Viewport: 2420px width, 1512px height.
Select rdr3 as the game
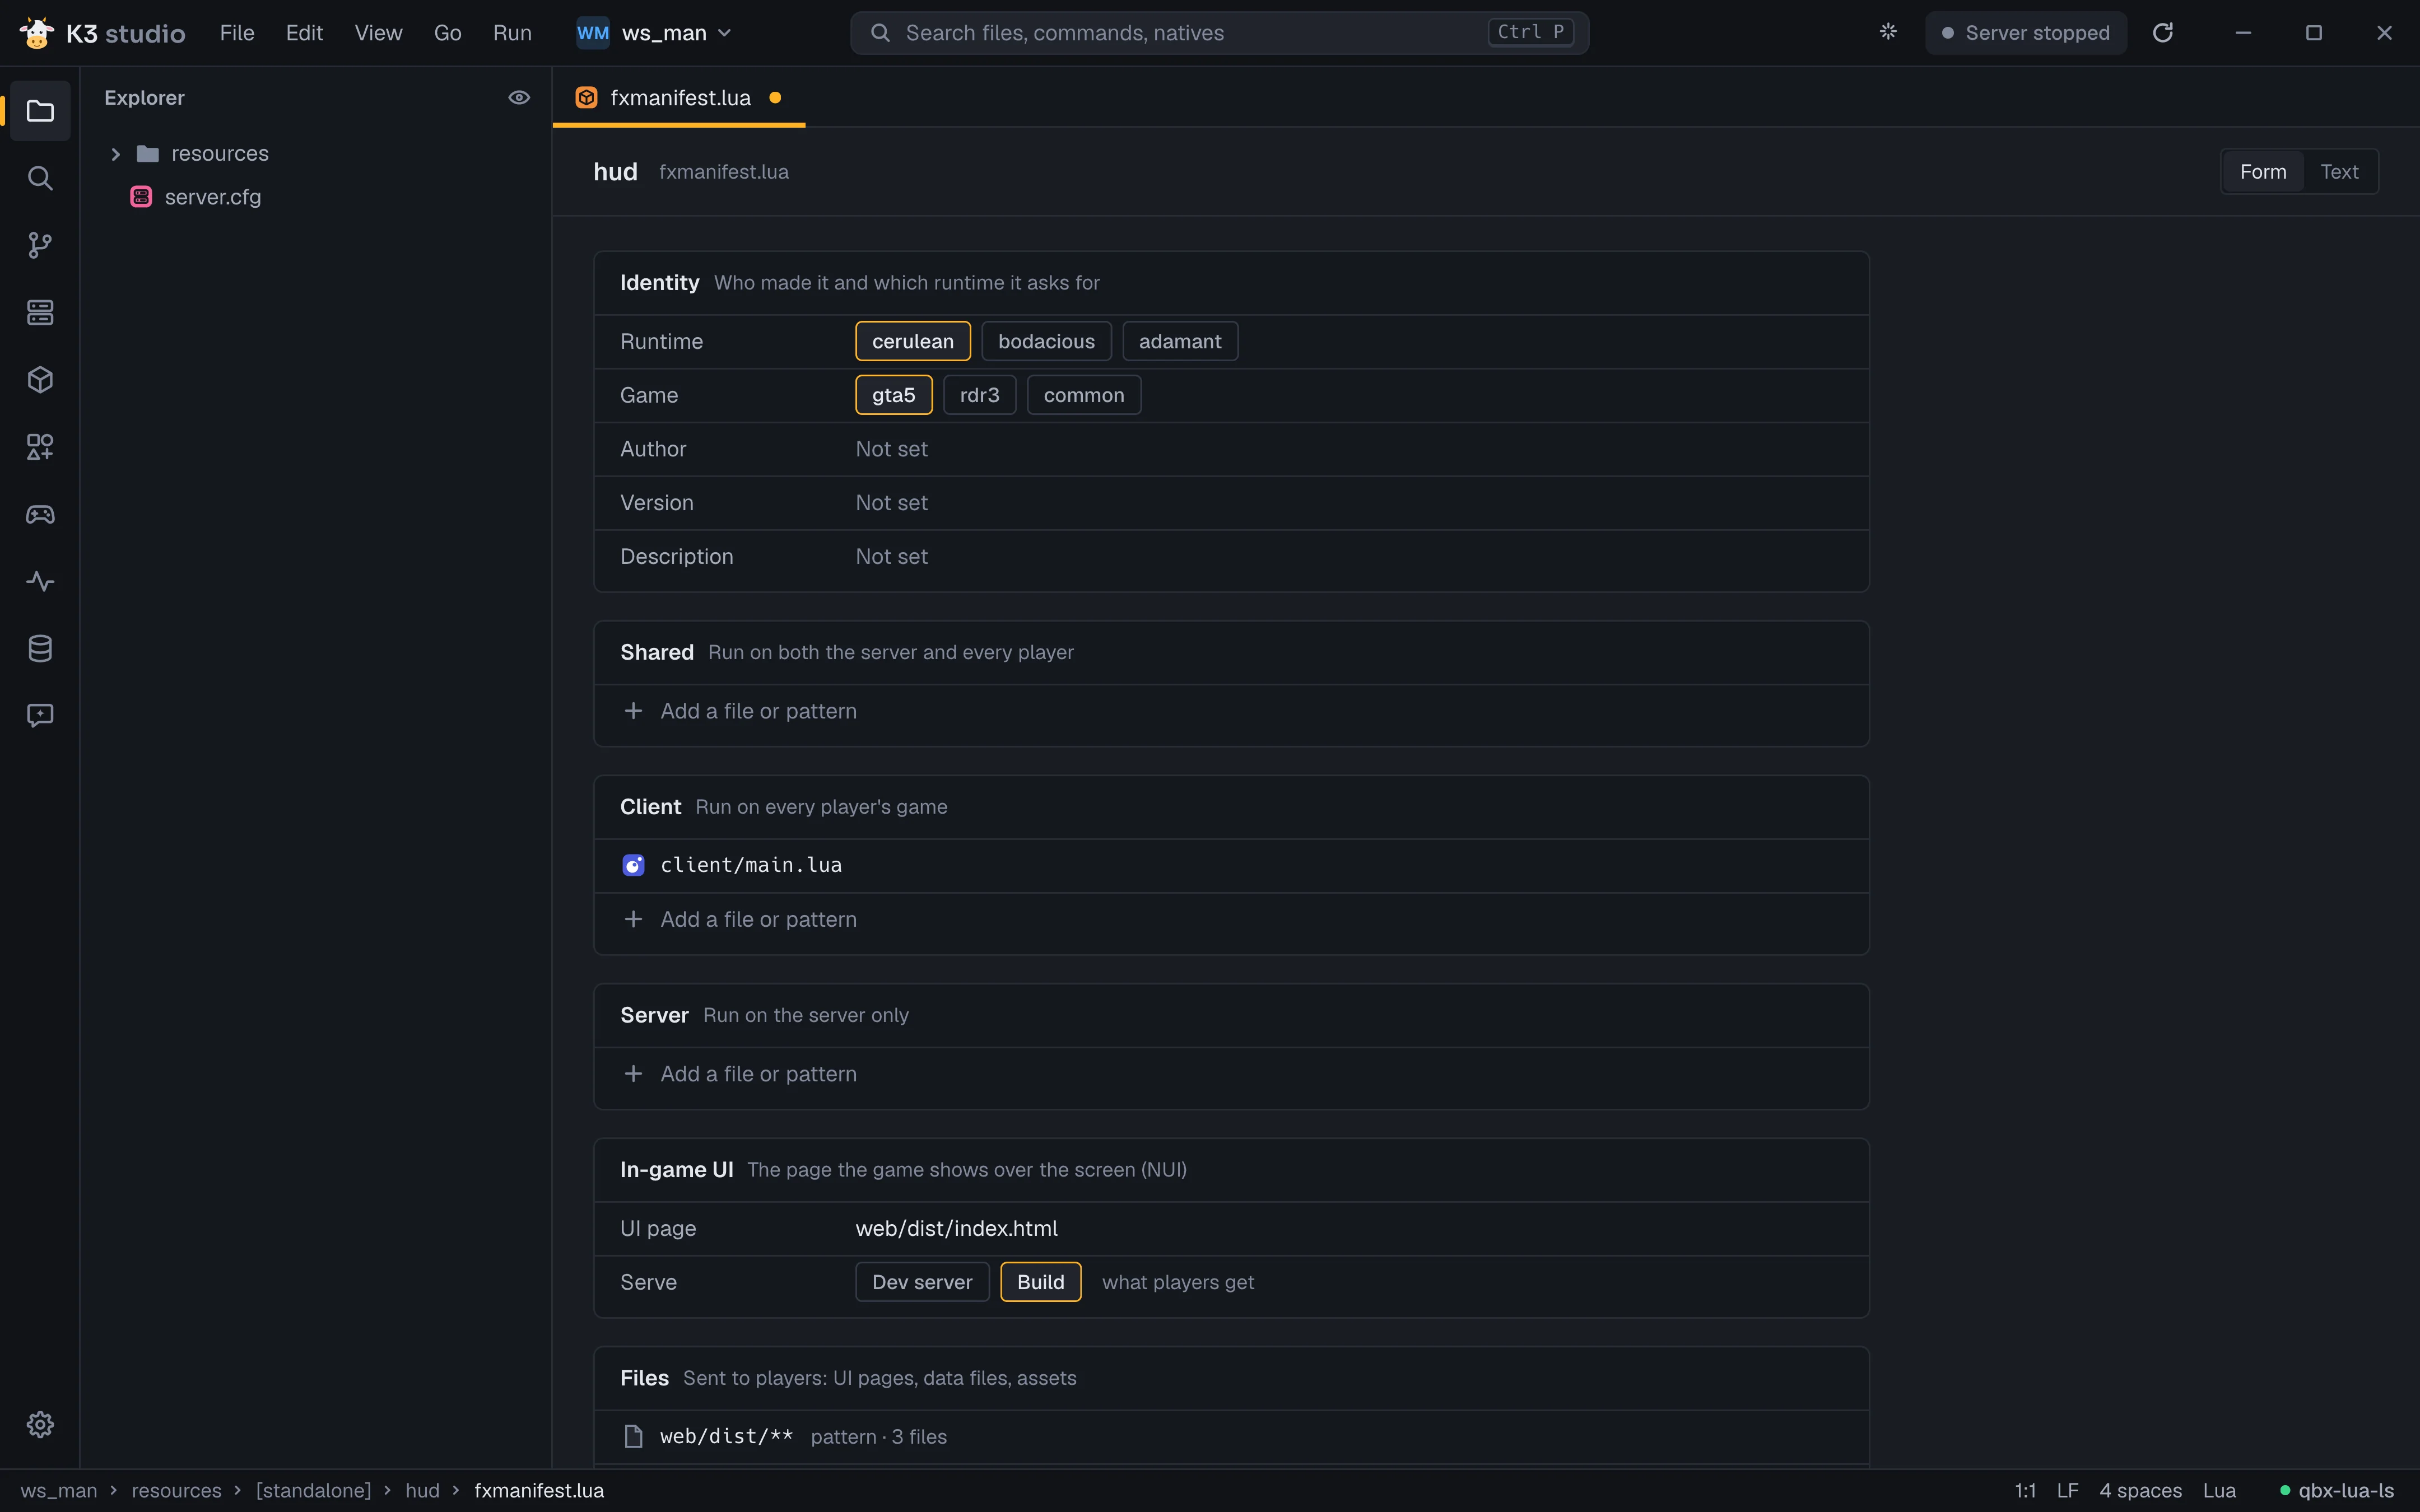coord(979,395)
